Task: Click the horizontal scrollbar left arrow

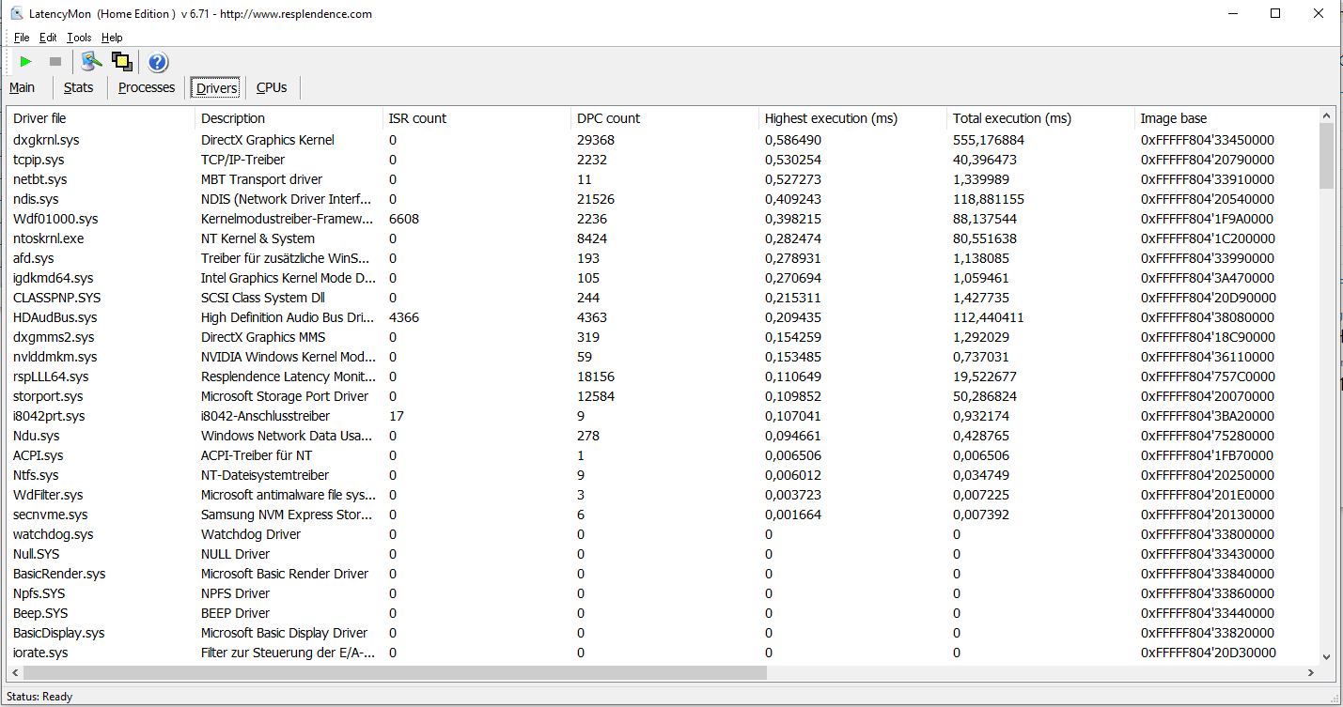Action: coord(15,672)
